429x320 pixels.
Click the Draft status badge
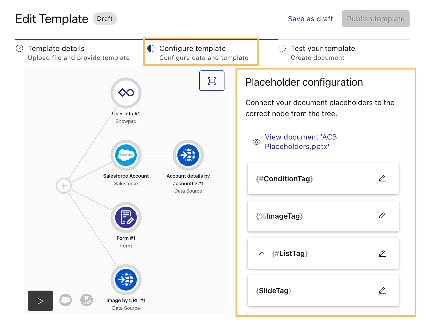click(105, 19)
